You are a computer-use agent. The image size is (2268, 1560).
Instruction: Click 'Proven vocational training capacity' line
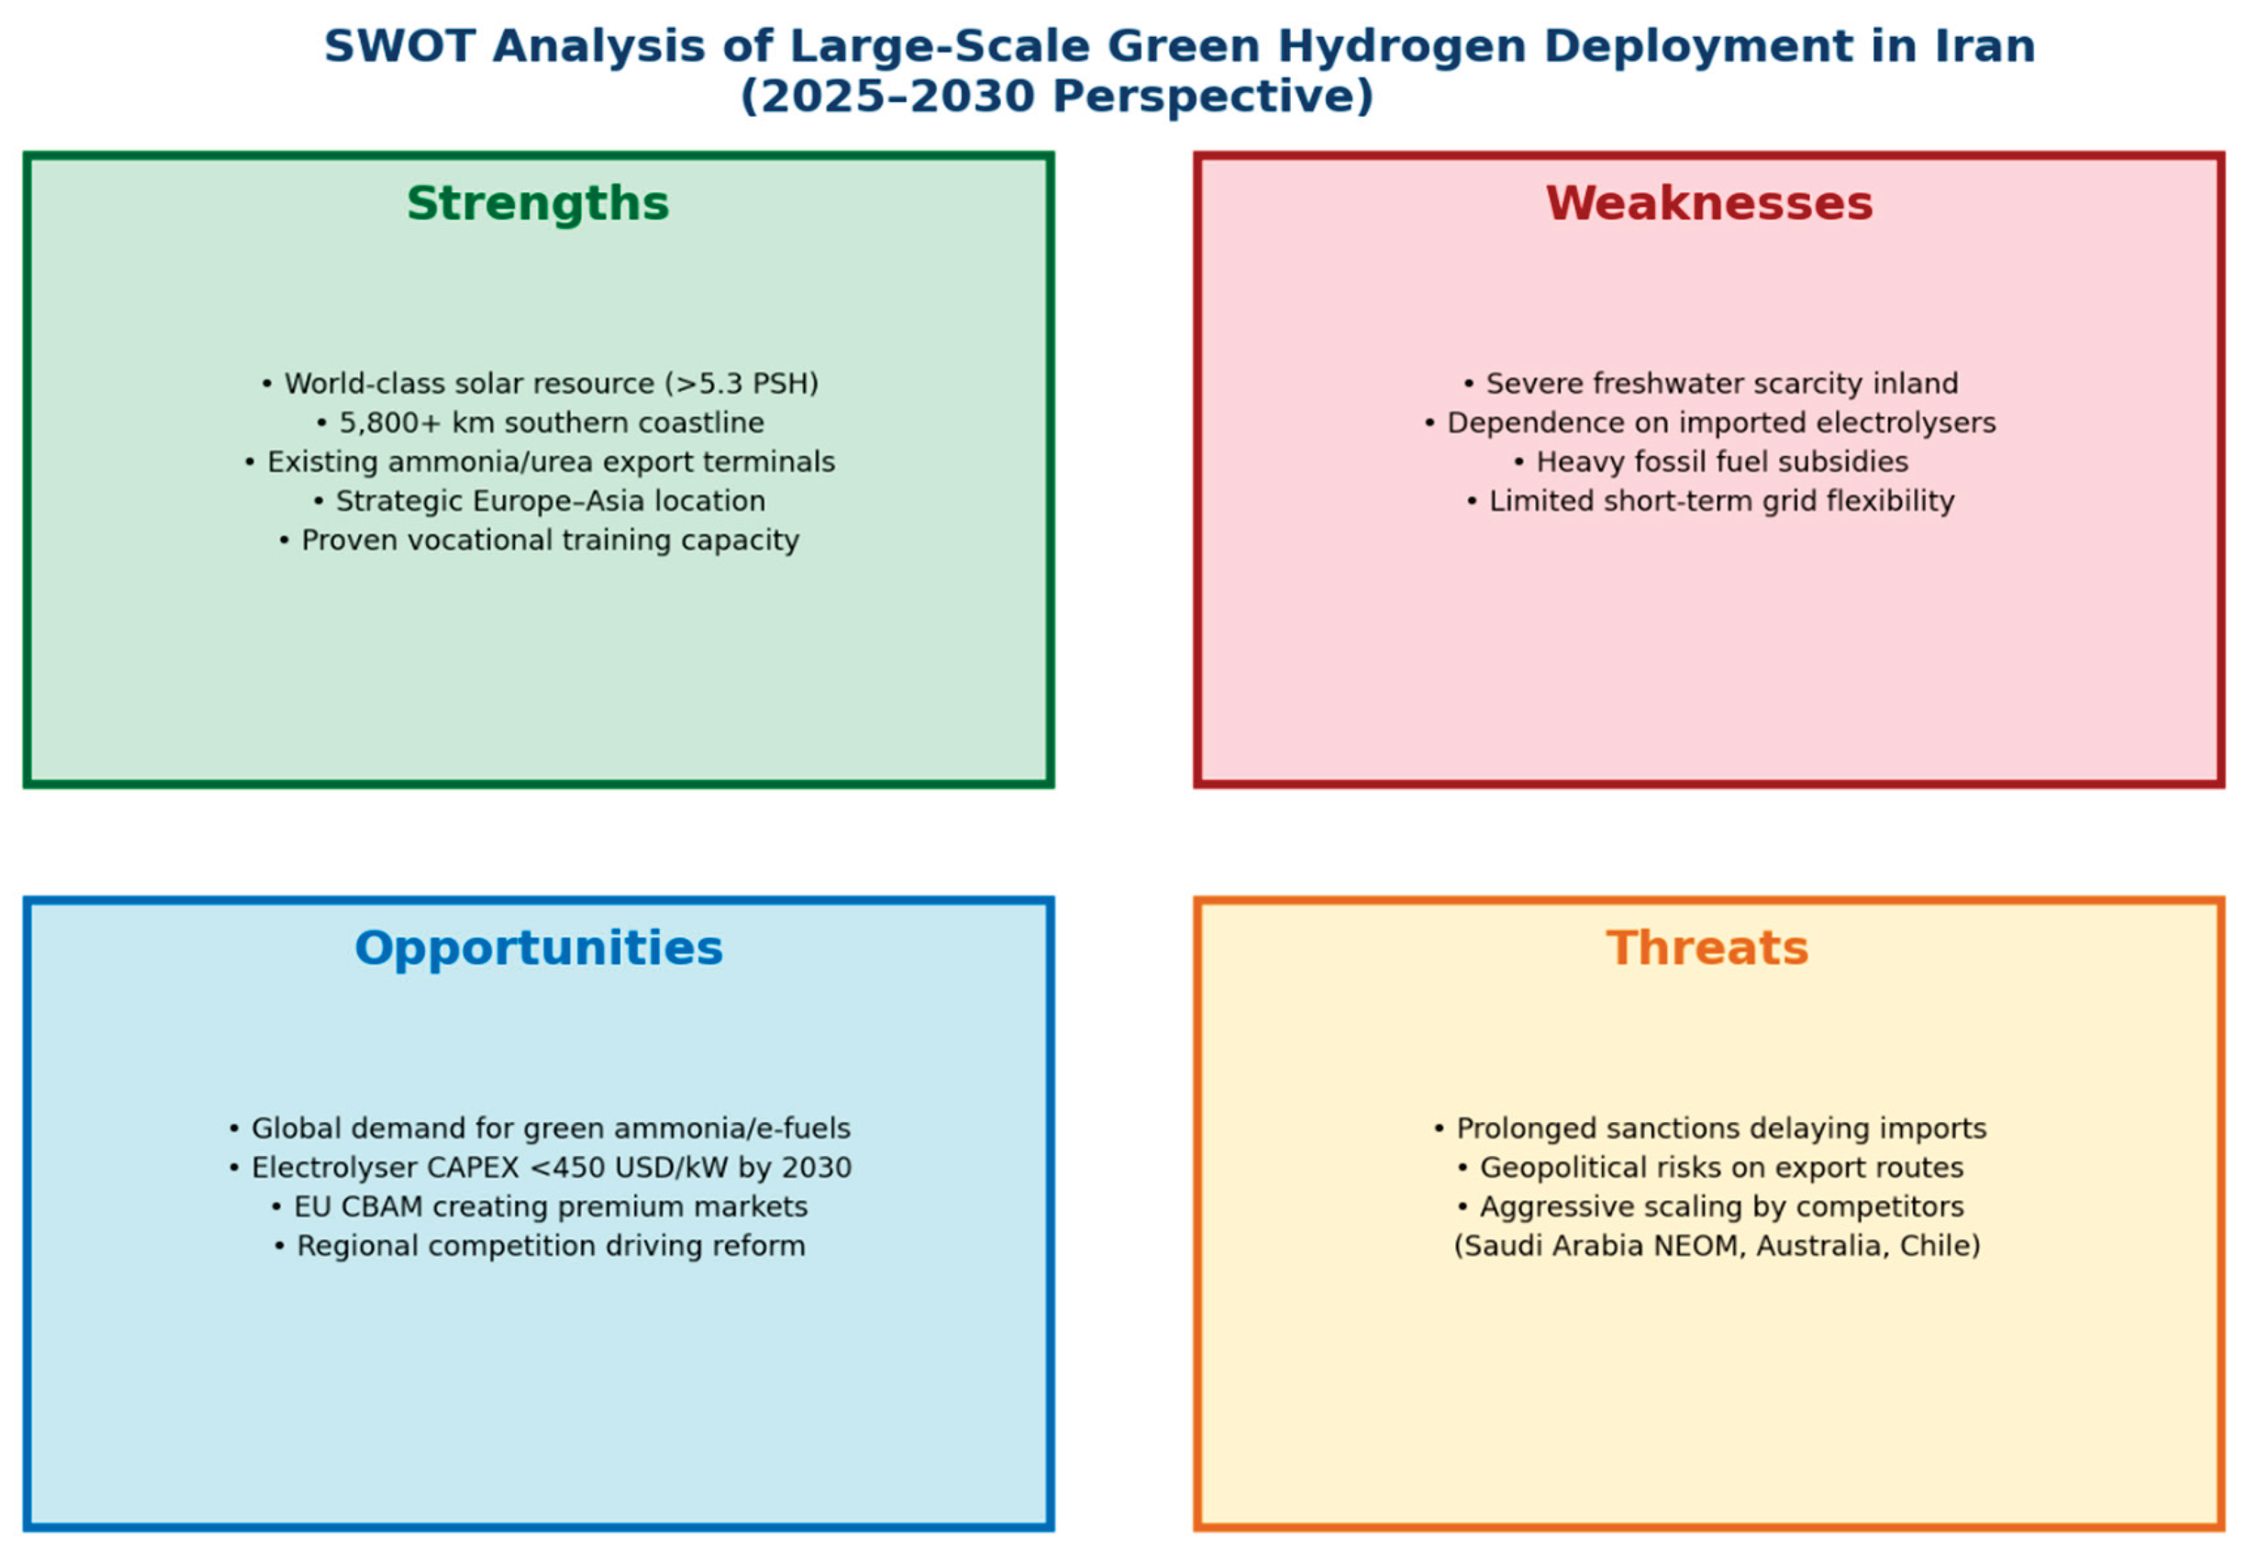click(x=540, y=540)
